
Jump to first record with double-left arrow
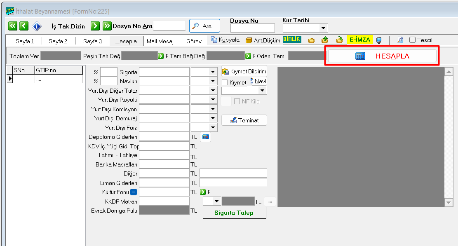(13, 26)
